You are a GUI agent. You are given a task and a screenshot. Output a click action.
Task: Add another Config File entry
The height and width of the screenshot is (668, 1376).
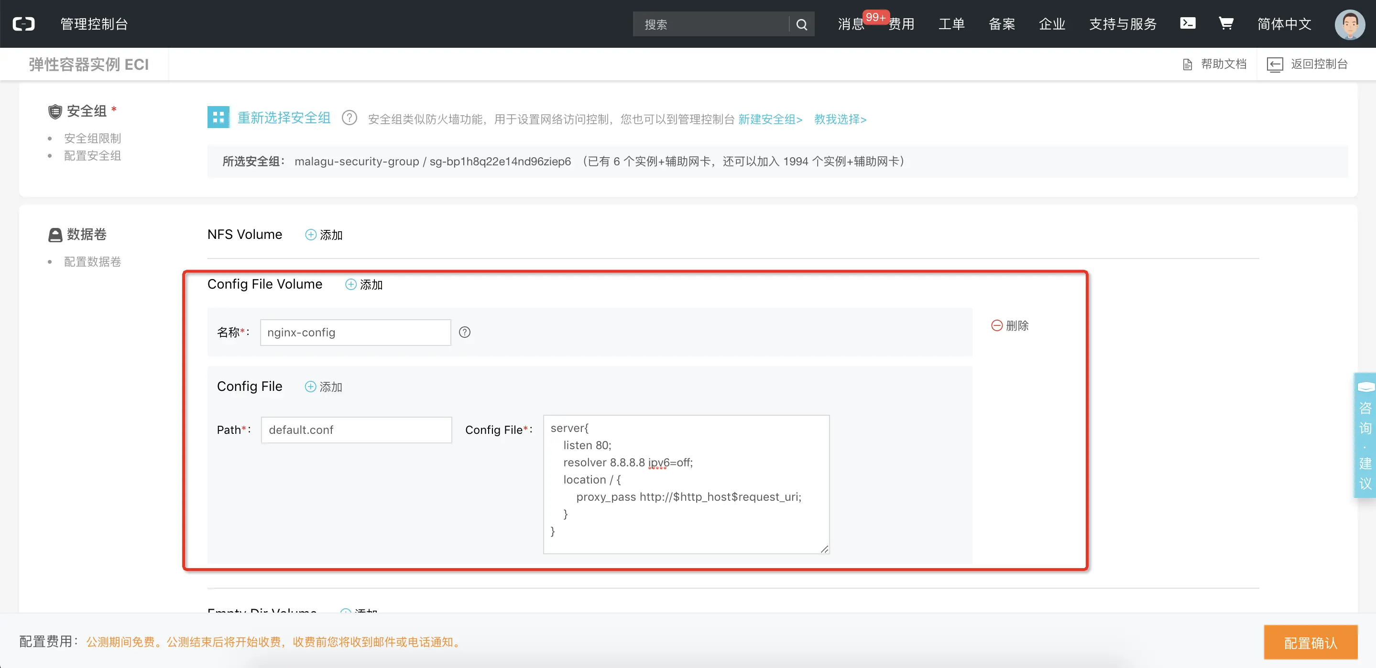pos(324,387)
